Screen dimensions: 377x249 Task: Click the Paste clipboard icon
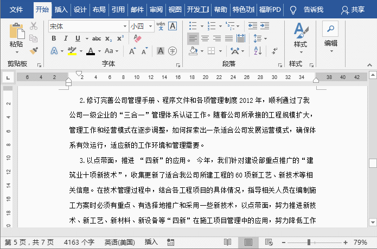[17, 31]
